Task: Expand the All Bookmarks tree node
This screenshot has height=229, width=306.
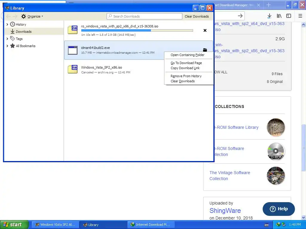Action: point(7,46)
